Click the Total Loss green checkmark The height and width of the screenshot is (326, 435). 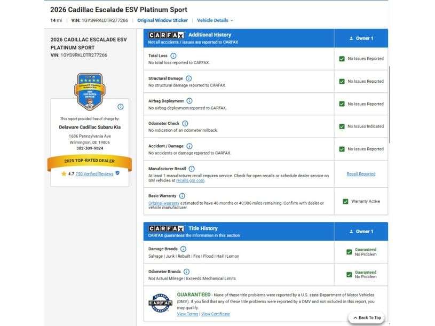342,59
